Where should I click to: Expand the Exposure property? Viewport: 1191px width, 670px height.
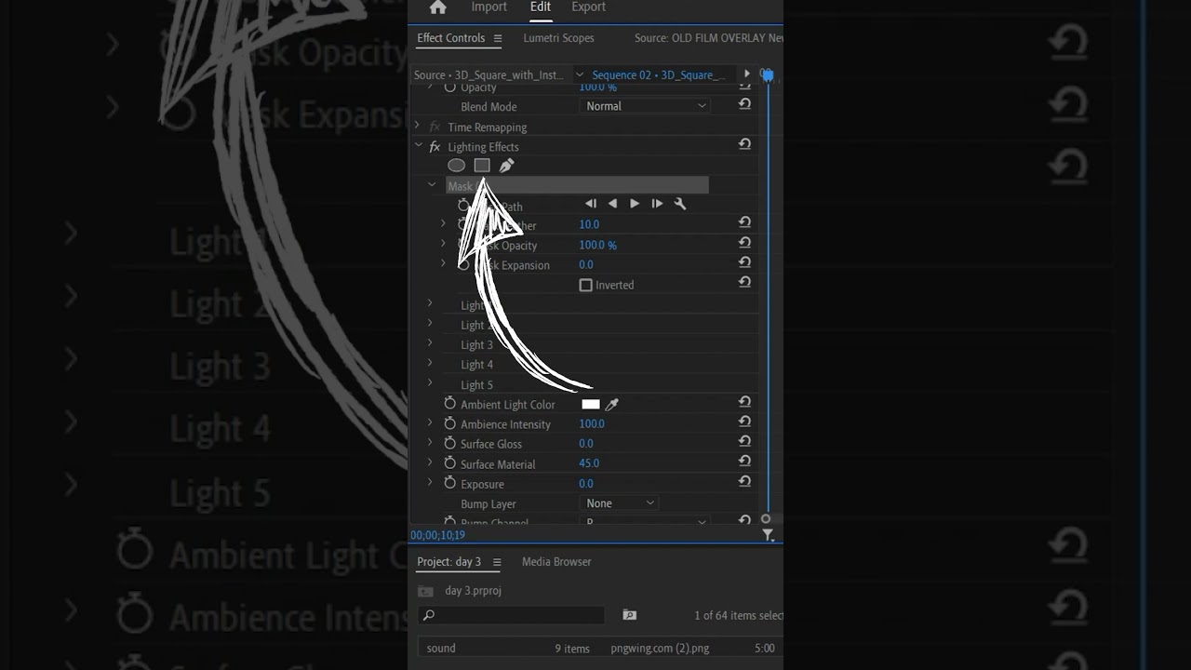point(430,481)
